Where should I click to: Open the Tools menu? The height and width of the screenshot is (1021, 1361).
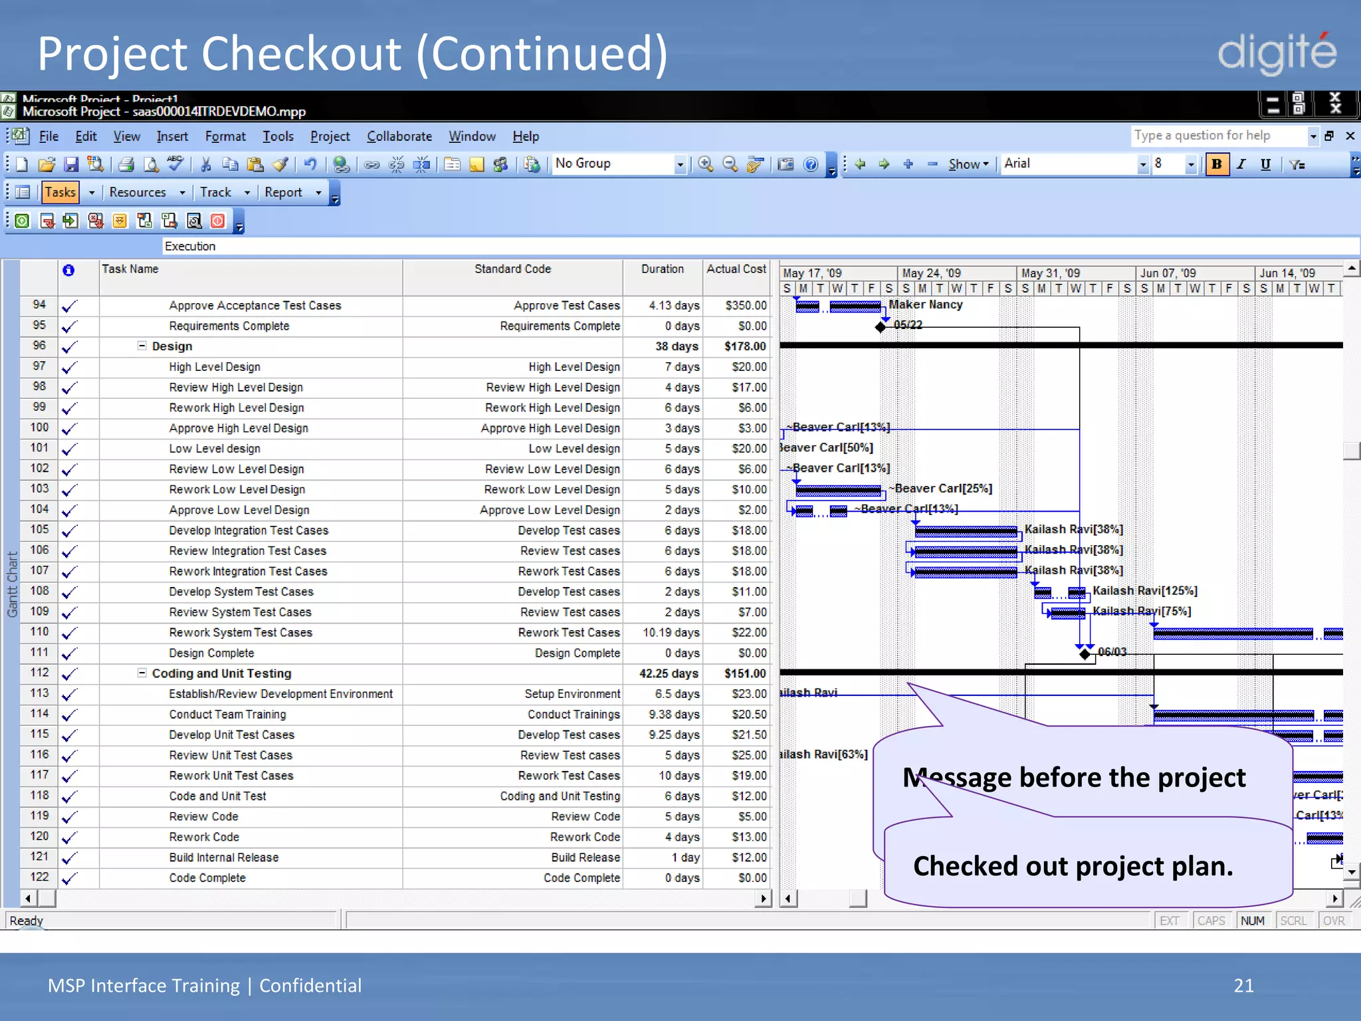pyautogui.click(x=278, y=136)
